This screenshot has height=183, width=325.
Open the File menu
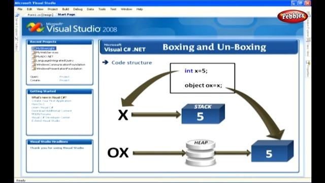tap(20, 9)
